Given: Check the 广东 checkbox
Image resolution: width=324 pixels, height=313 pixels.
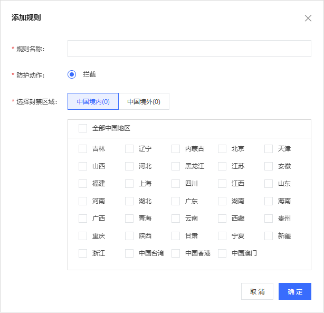Looking at the screenshot, I should pos(176,201).
